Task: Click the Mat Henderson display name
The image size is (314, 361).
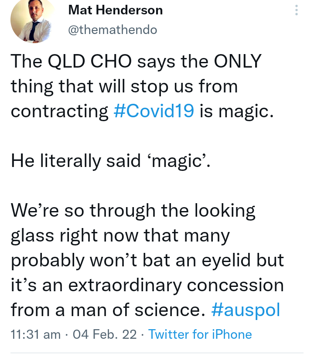Action: (x=116, y=10)
